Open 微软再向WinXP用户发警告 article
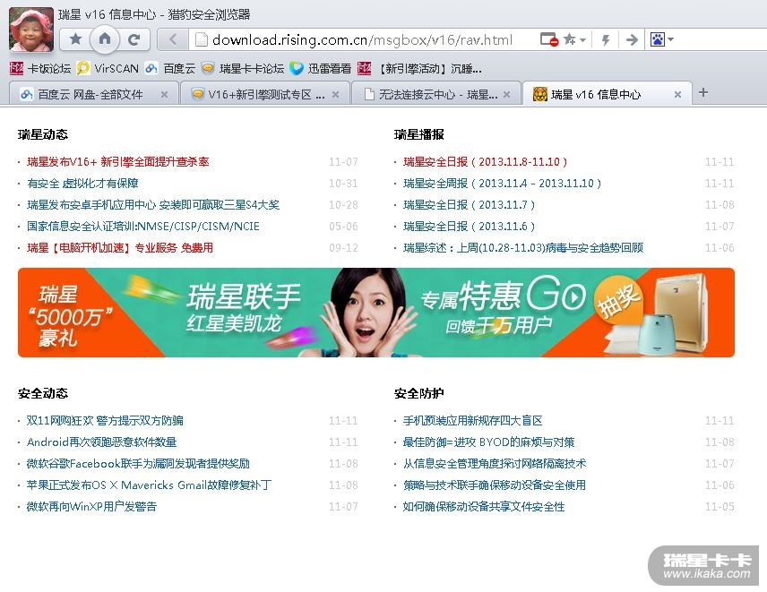Screen dimensions: 767x592 click(x=92, y=506)
